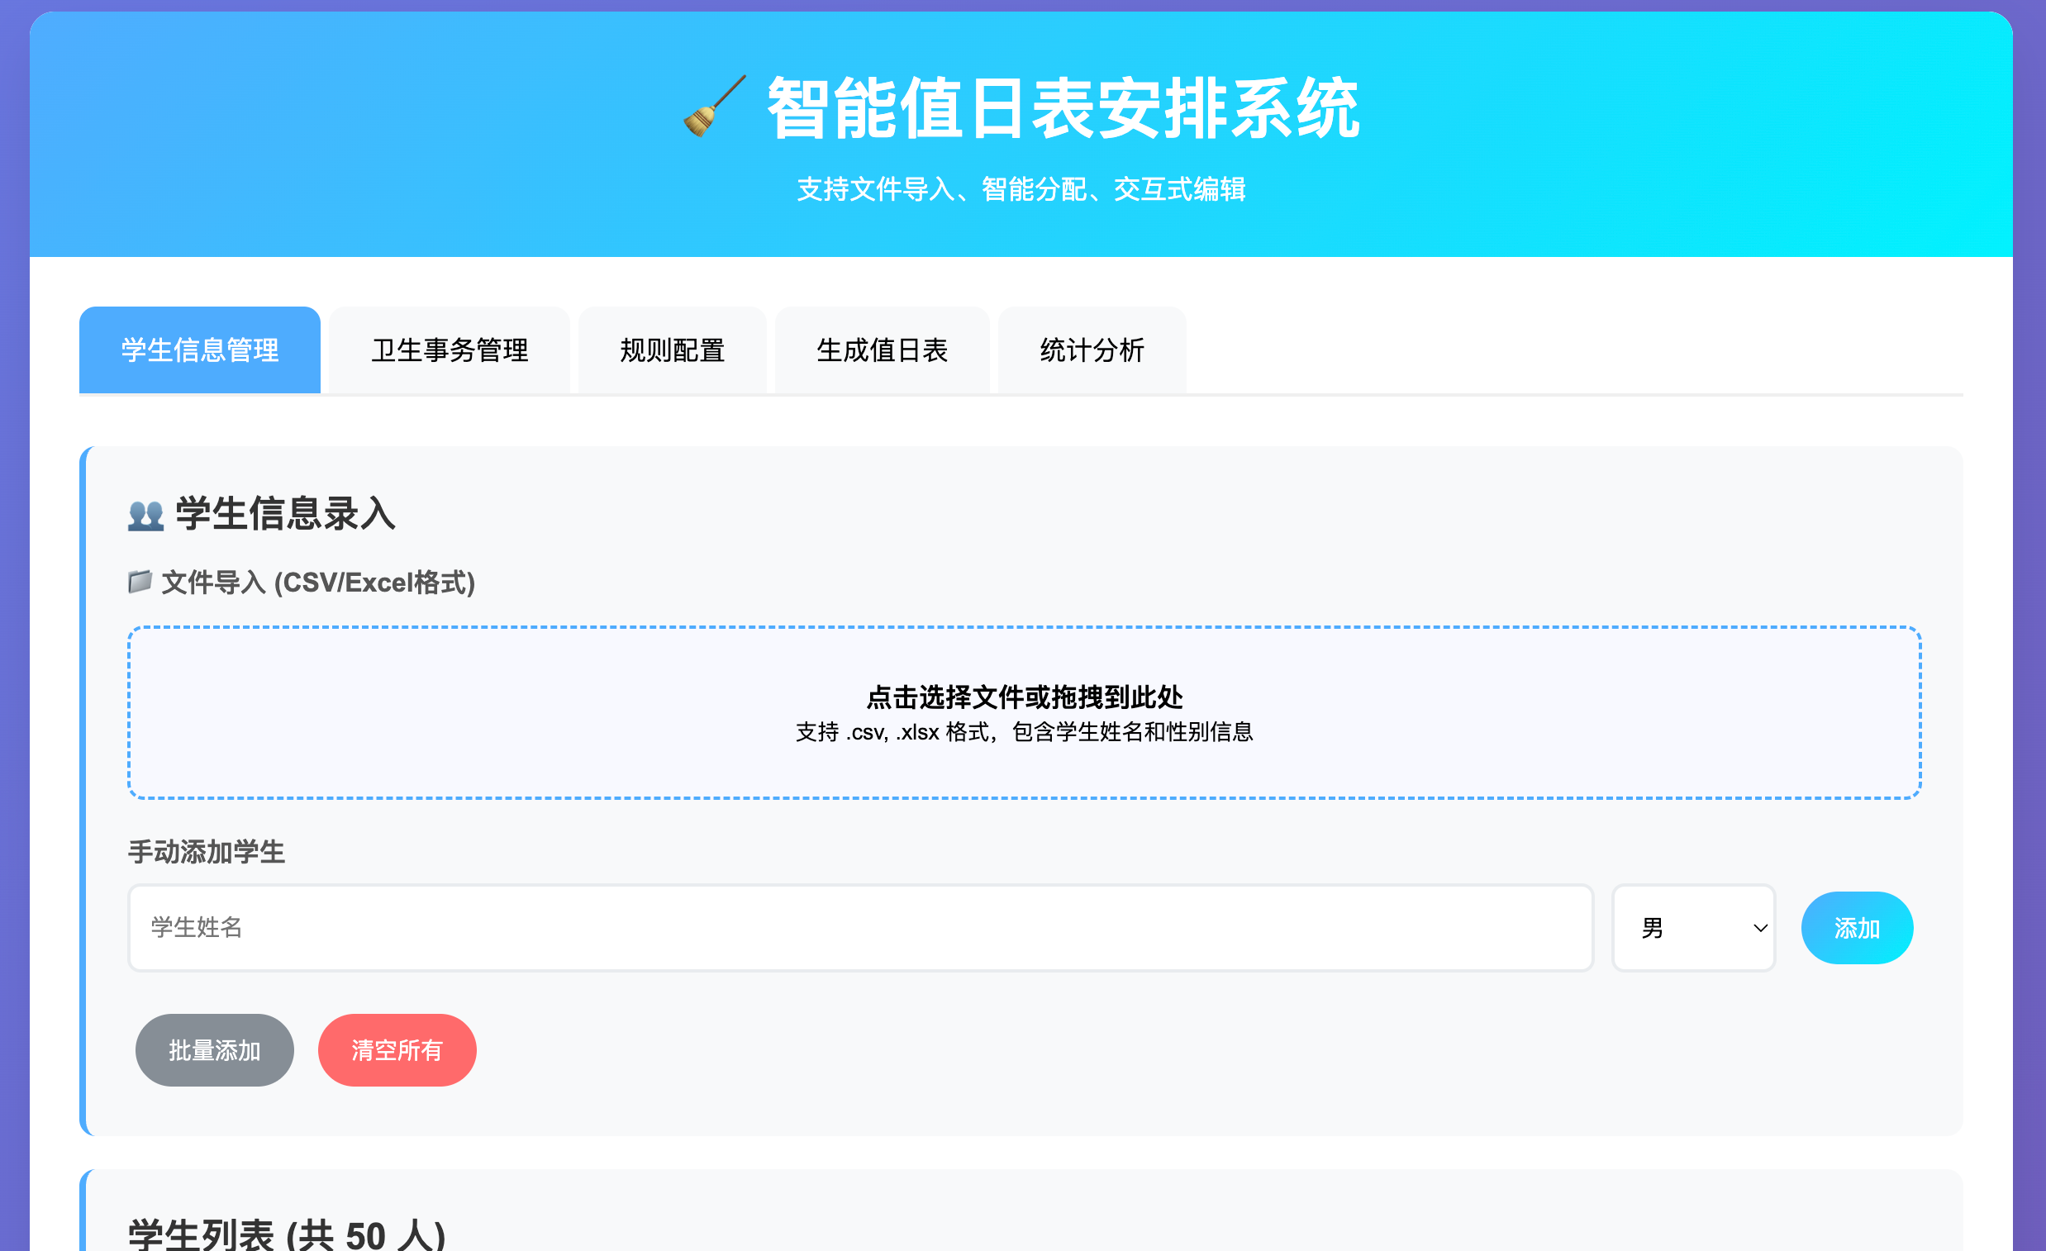This screenshot has height=1251, width=2046.
Task: Switch to the 卫生事务管理 tab
Action: 450,350
